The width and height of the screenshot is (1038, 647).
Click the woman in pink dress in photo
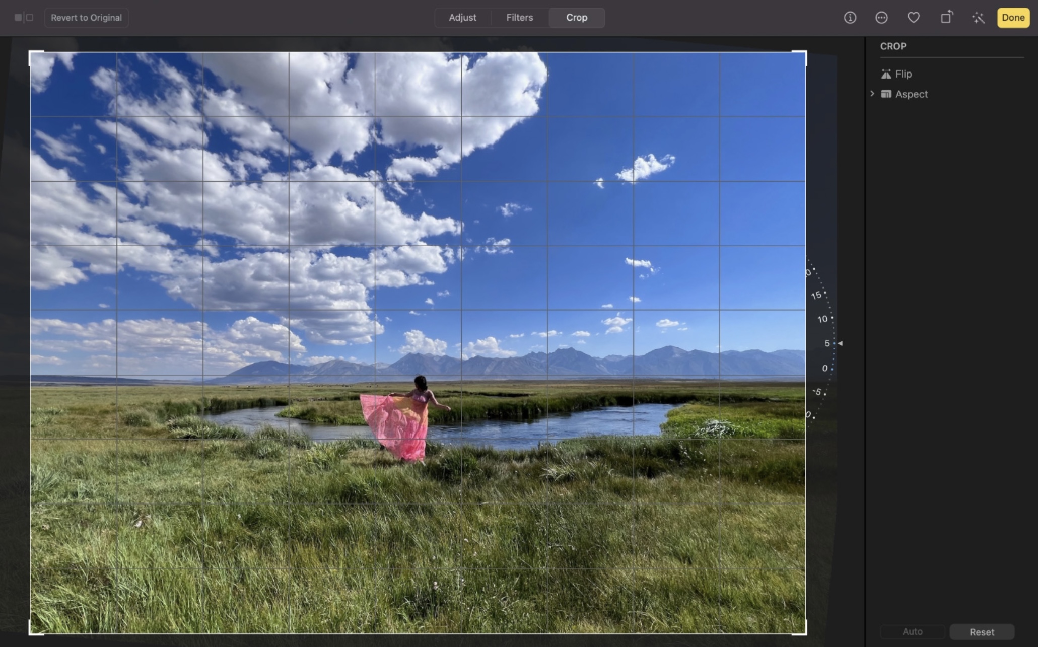click(x=404, y=419)
